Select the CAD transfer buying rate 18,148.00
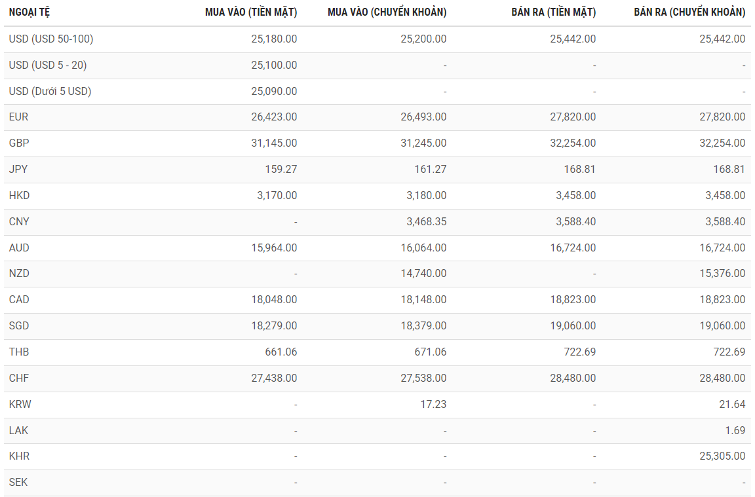The image size is (755, 497). pyautogui.click(x=423, y=300)
